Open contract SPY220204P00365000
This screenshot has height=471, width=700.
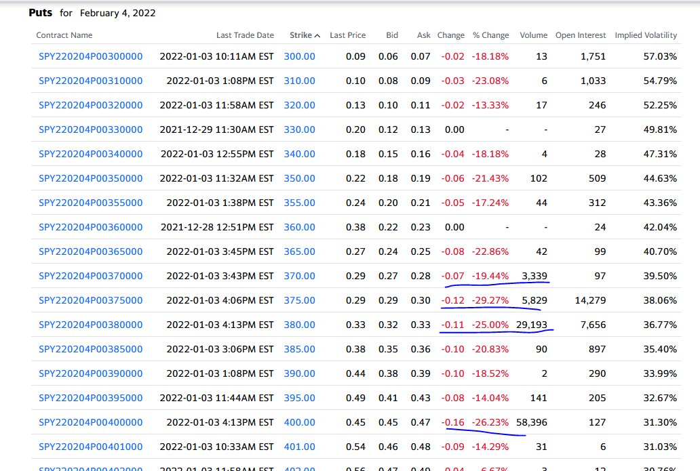[x=91, y=251]
